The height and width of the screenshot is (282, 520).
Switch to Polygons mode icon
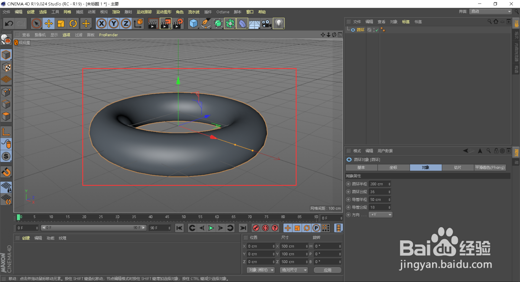(6, 117)
